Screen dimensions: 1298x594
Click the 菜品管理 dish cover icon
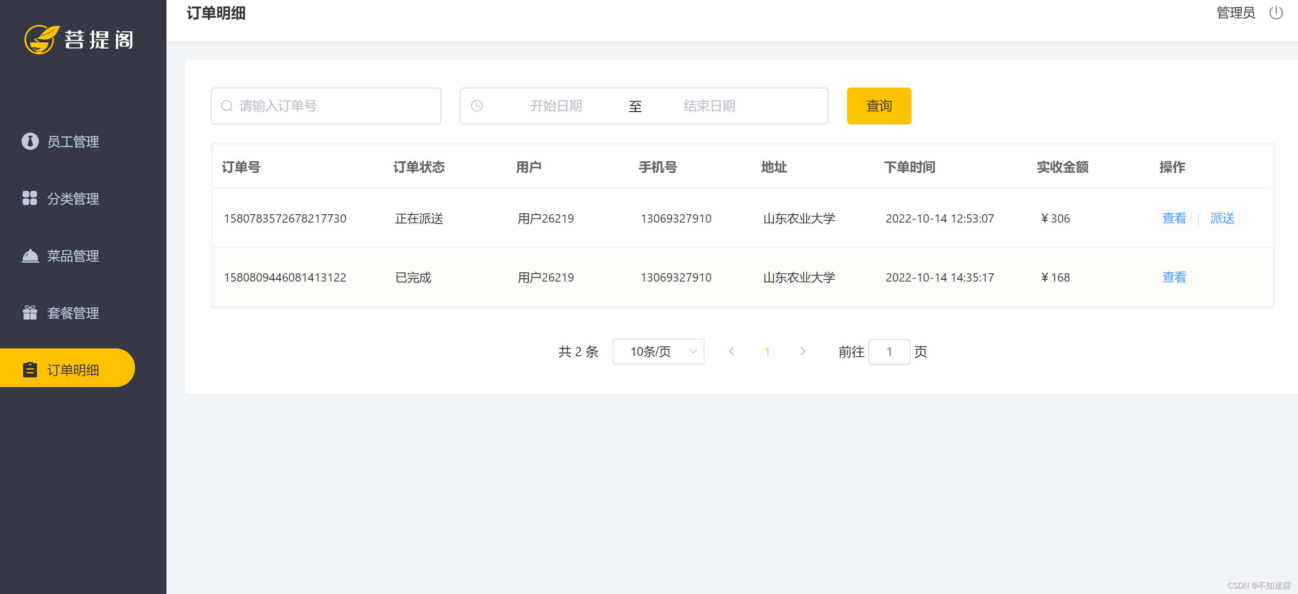click(30, 256)
